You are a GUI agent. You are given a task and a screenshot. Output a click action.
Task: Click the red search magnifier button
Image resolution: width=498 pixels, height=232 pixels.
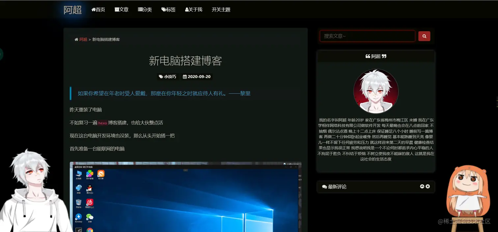click(x=424, y=36)
